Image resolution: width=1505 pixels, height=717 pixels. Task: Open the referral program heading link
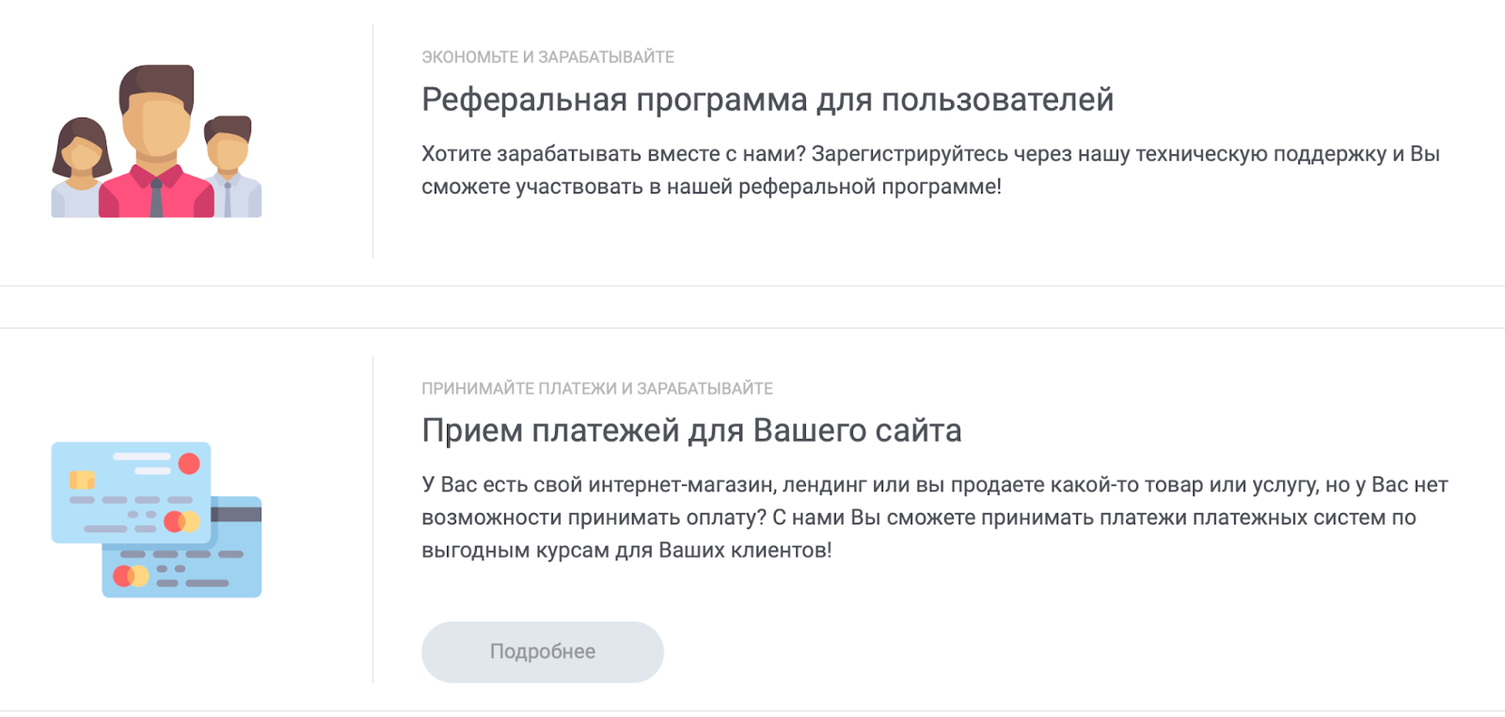[767, 98]
